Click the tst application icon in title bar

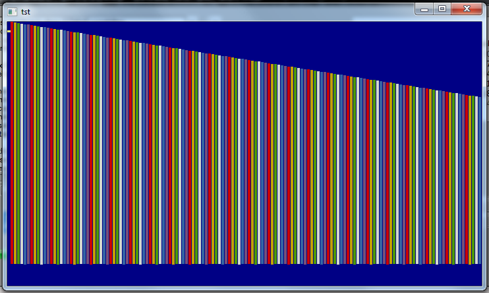[x=13, y=11]
